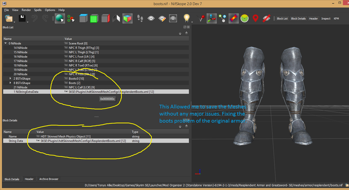Toggle the red-orange gradient icon
349x190 pixels.
(234, 18)
